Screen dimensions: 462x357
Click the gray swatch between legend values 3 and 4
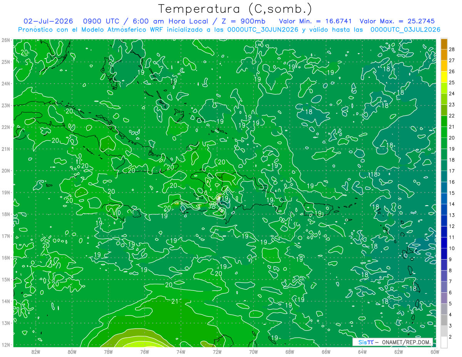click(444, 320)
